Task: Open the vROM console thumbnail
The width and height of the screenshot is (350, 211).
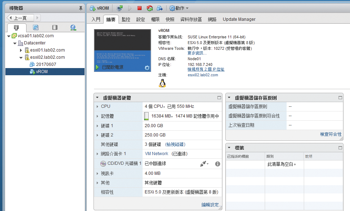Action: pyautogui.click(x=123, y=51)
